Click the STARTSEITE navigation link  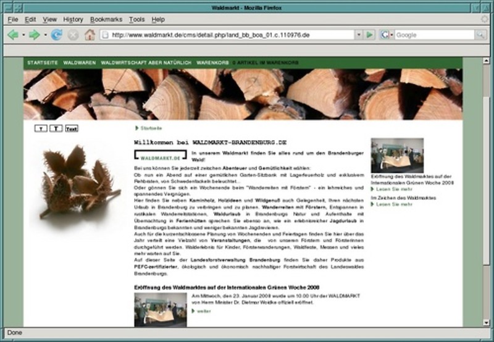tap(43, 63)
